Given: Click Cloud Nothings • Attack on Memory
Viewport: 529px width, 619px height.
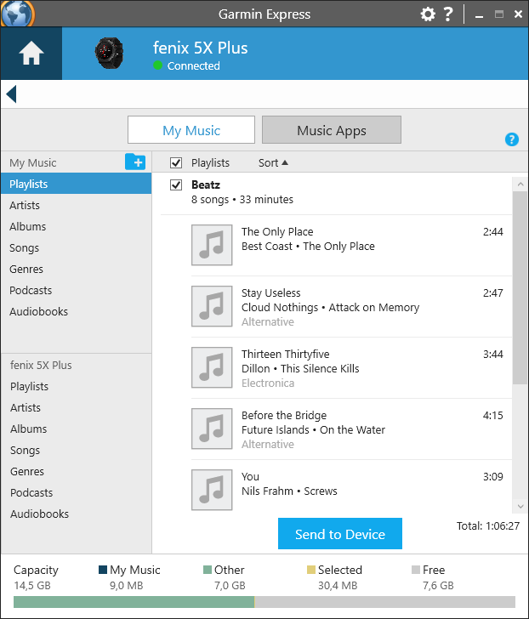Looking at the screenshot, I should point(330,308).
